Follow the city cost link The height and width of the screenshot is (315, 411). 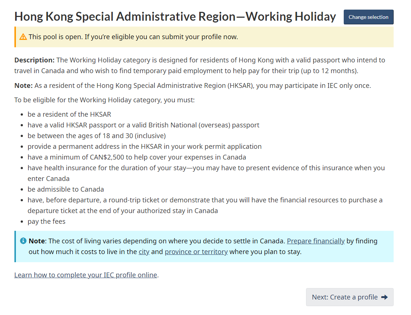tap(144, 252)
